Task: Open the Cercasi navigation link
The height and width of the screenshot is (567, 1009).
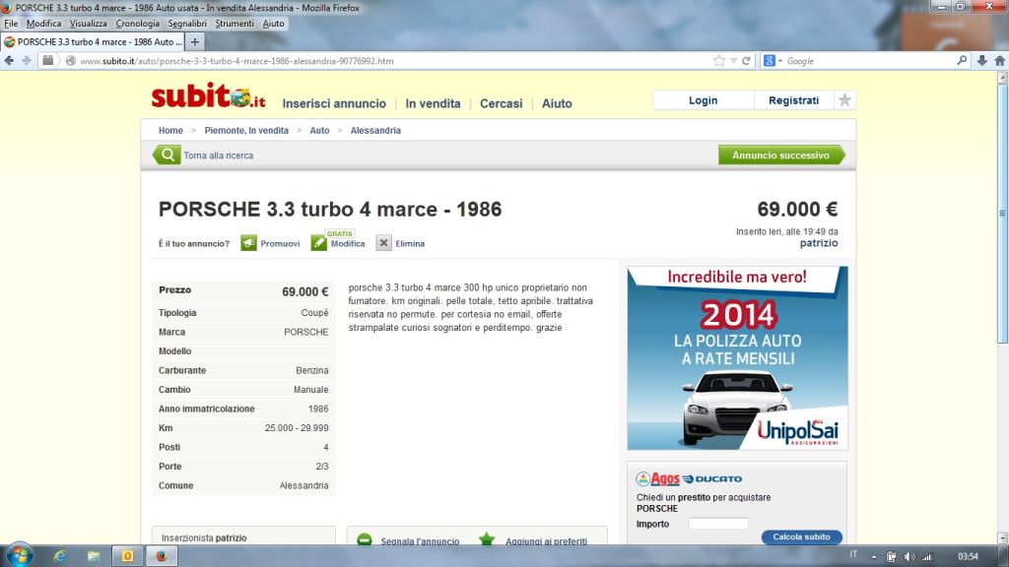Action: point(502,103)
